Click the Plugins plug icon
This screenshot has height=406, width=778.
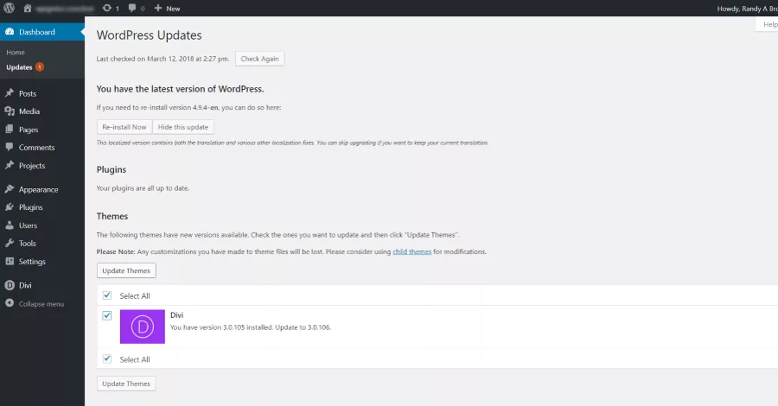(x=10, y=207)
